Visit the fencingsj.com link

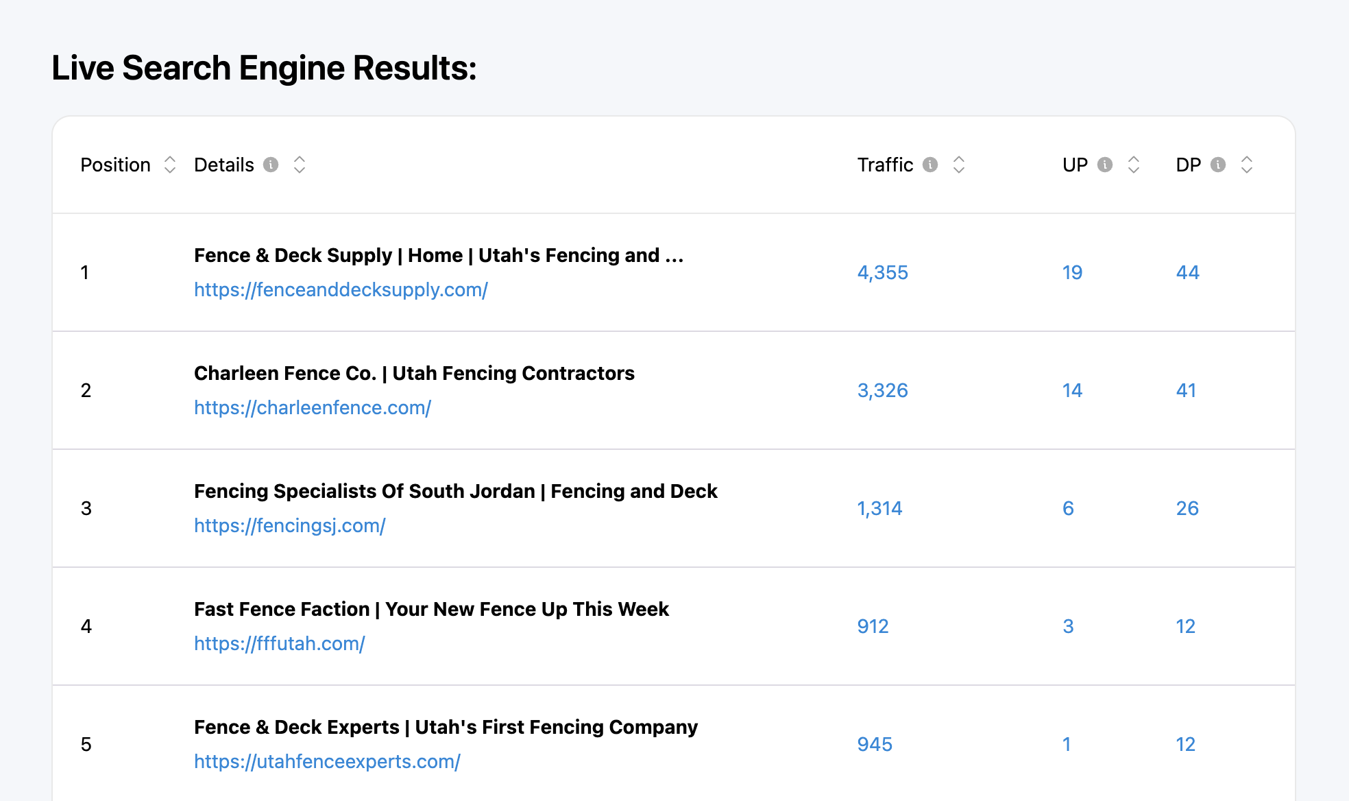[289, 525]
